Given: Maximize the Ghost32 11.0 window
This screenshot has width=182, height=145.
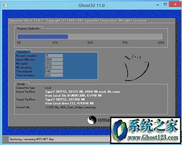Looking at the screenshot, I should [165, 5].
